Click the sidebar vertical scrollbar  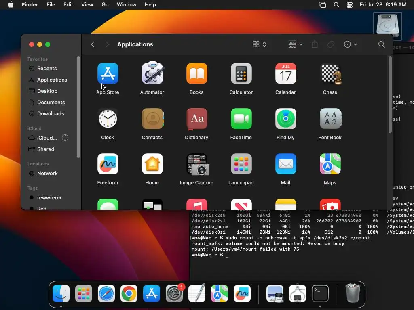(x=78, y=107)
